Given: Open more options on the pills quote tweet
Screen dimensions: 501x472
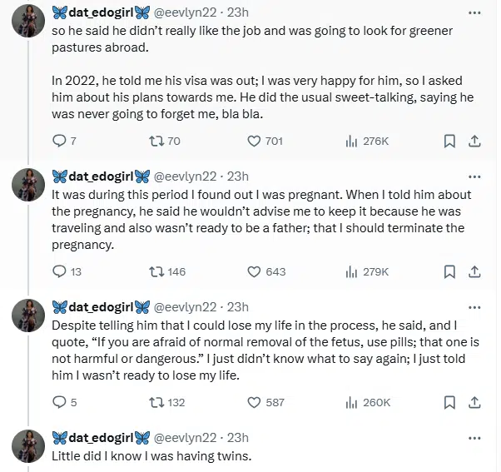Looking at the screenshot, I should pyautogui.click(x=474, y=306).
